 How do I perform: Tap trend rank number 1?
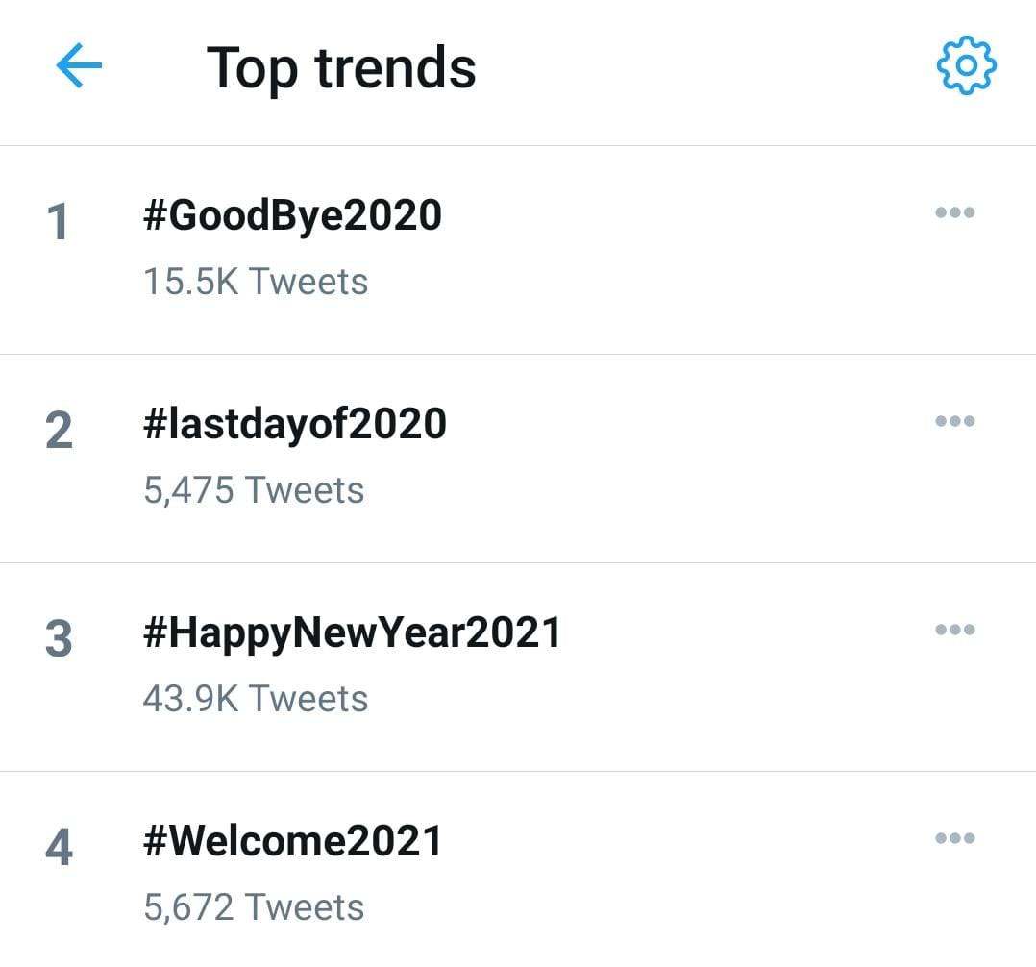(58, 221)
